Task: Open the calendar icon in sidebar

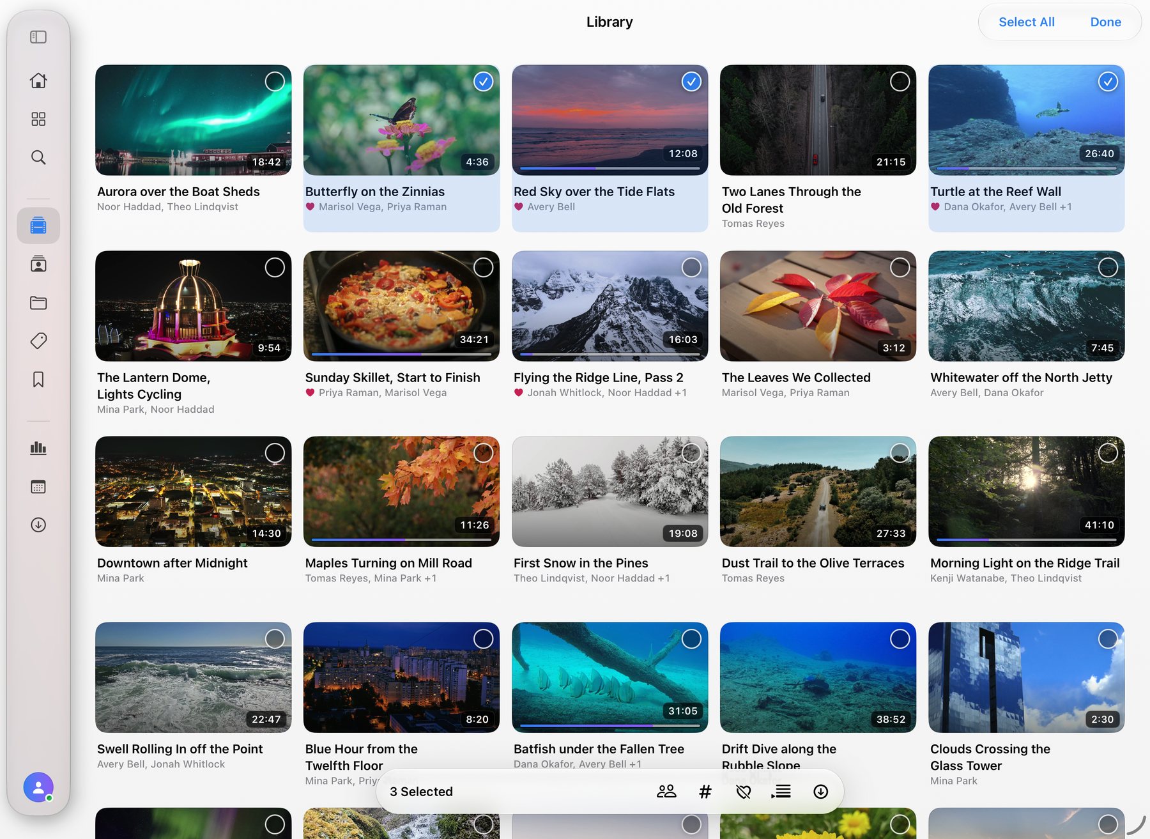Action: [x=38, y=486]
